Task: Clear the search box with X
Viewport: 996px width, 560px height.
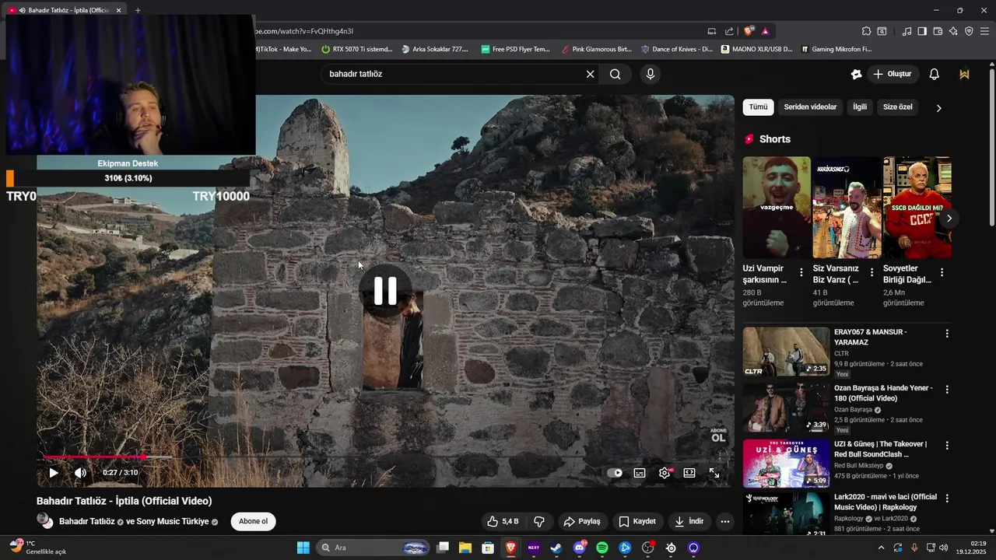Action: (590, 74)
